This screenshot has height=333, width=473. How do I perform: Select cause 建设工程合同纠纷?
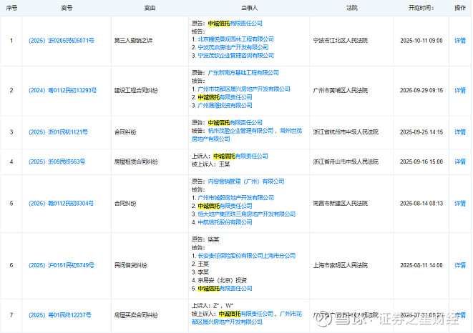point(136,90)
